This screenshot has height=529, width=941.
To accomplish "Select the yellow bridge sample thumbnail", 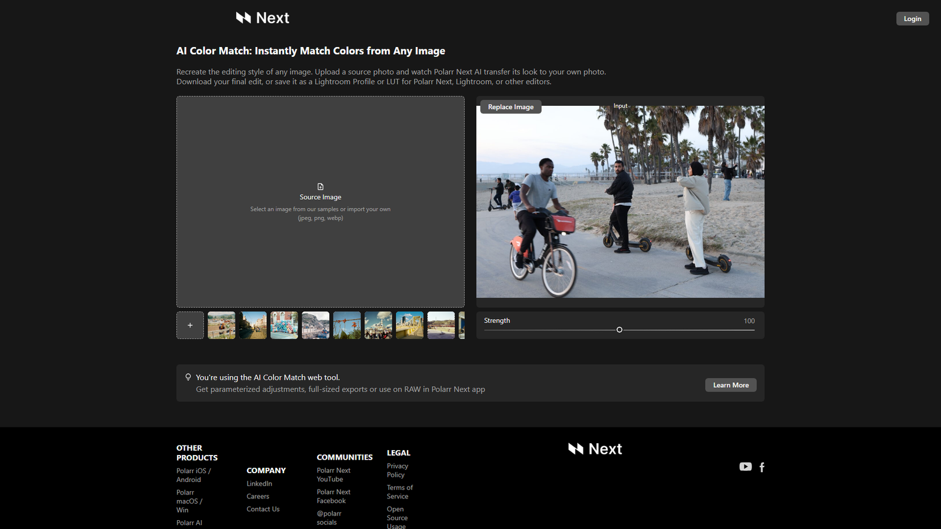I will (409, 325).
